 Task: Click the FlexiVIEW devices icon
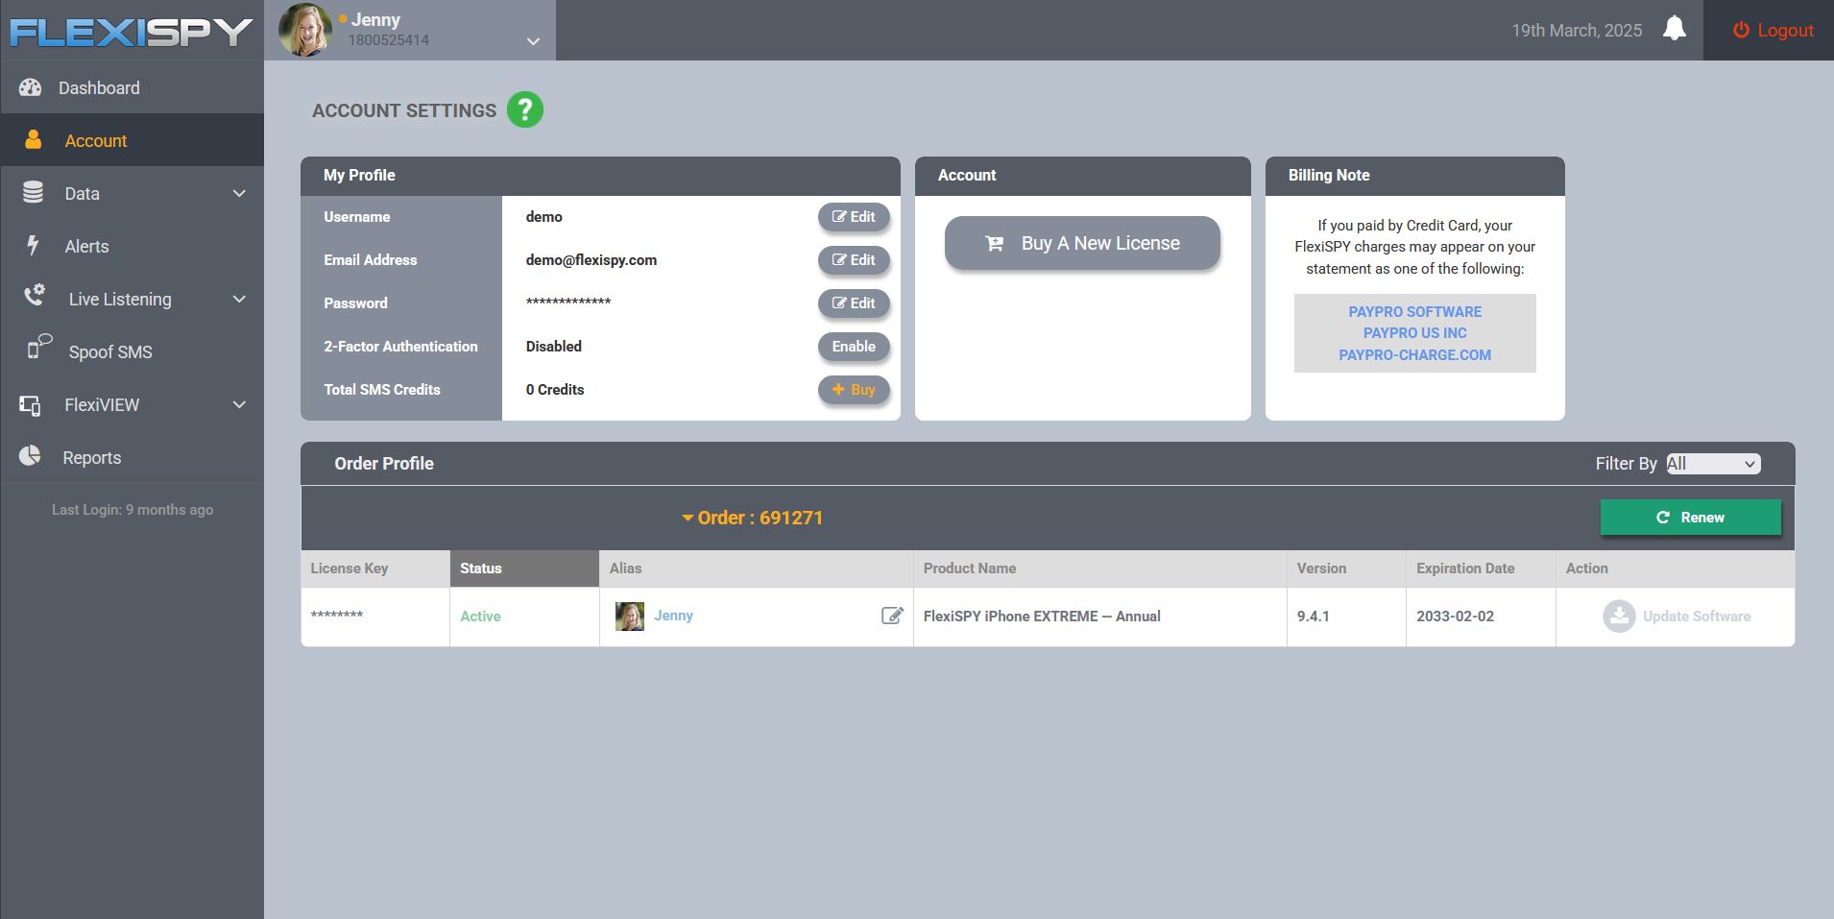point(31,405)
